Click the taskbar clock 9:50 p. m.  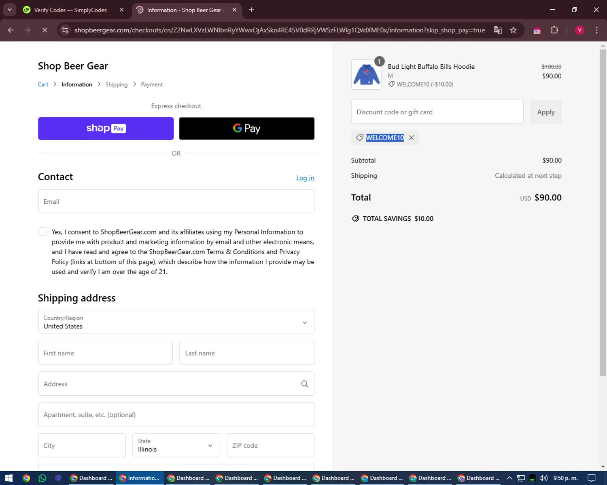coord(565,478)
